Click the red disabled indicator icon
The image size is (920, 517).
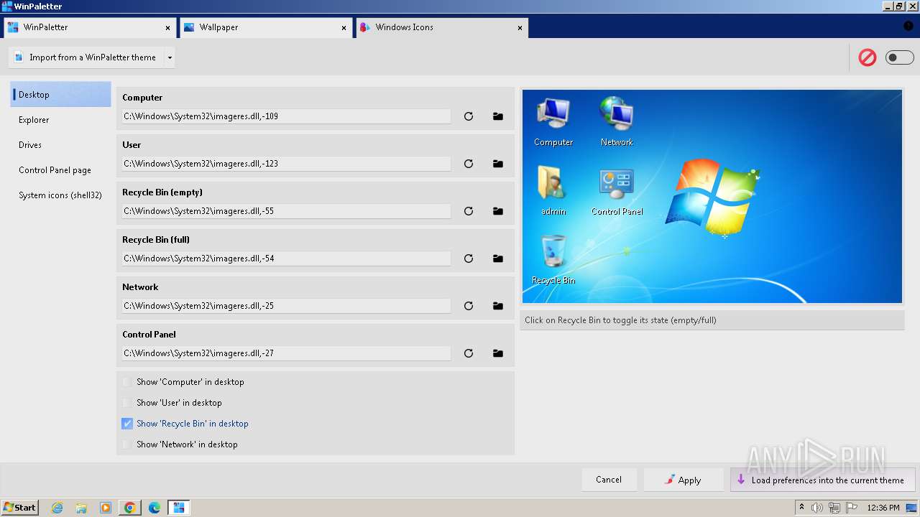pos(868,57)
